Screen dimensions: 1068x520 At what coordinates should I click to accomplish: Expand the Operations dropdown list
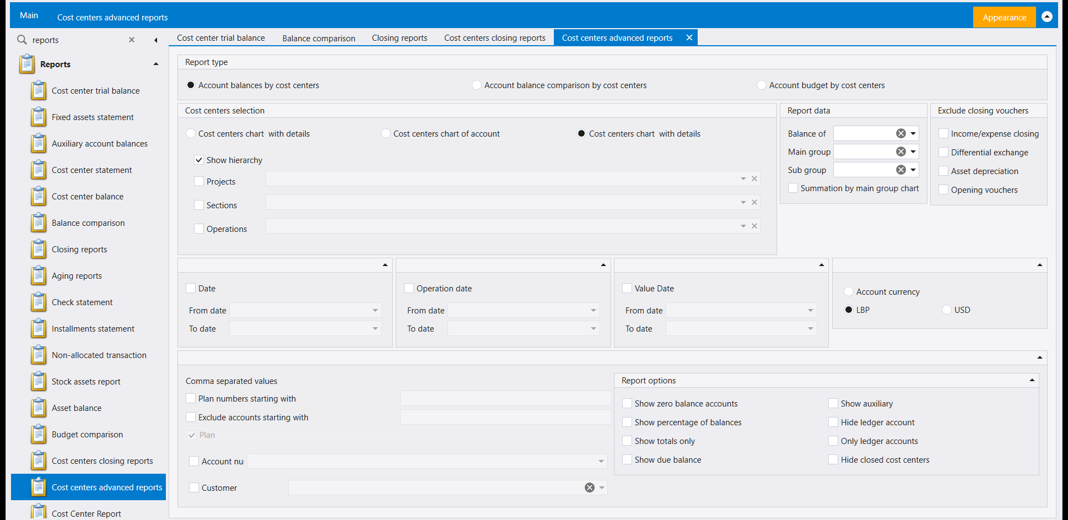(x=743, y=226)
